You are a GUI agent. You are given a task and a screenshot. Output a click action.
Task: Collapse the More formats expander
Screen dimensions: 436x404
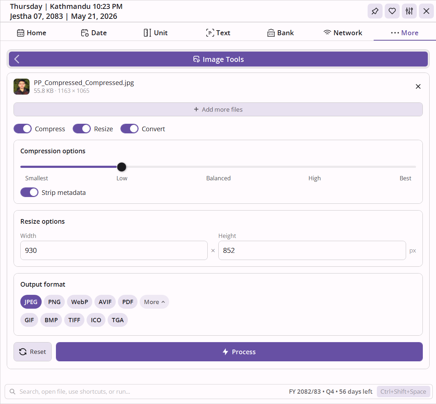[154, 302]
